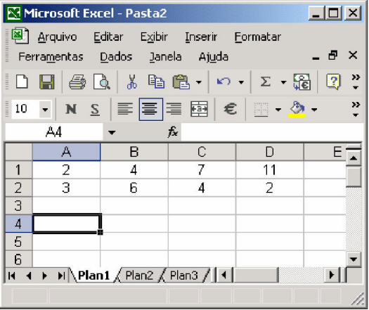Open the Formatar menu
369x310 pixels.
258,37
